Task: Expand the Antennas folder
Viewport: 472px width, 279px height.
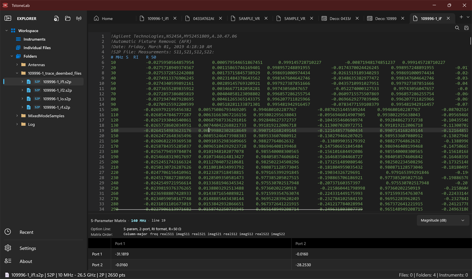Action: 17,65
